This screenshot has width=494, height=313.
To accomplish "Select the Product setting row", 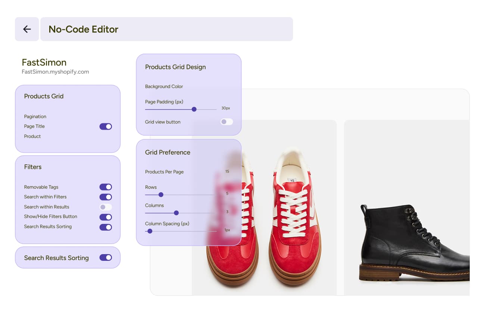I will (32, 136).
